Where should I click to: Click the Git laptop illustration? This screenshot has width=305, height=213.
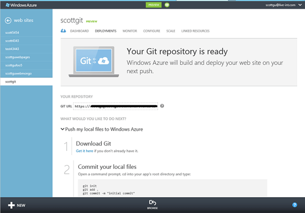pyautogui.click(x=94, y=62)
